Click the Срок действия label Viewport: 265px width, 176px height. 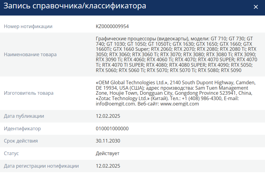[x=21, y=141]
